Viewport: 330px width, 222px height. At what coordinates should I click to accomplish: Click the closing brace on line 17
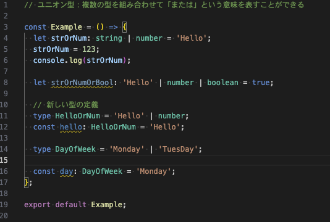pos(26,183)
